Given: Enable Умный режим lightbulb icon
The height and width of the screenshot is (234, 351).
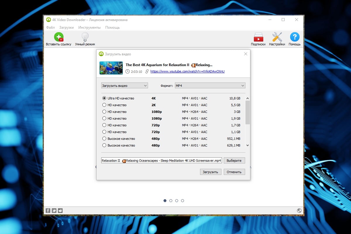Looking at the screenshot, I should click(x=85, y=37).
